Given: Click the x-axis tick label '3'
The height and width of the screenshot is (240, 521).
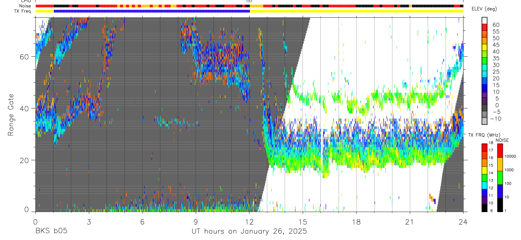Looking at the screenshot, I should pos(89,222).
